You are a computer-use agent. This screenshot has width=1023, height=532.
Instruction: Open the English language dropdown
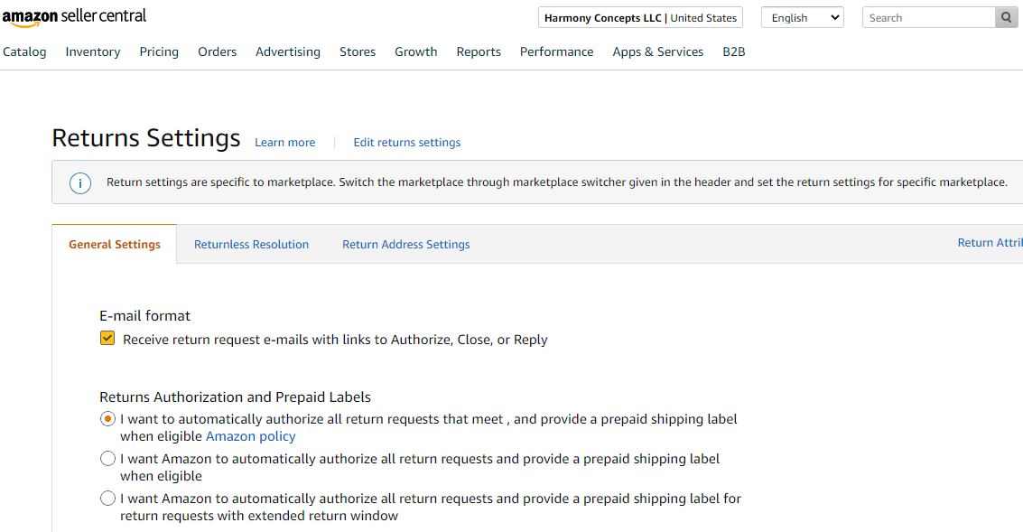[802, 17]
